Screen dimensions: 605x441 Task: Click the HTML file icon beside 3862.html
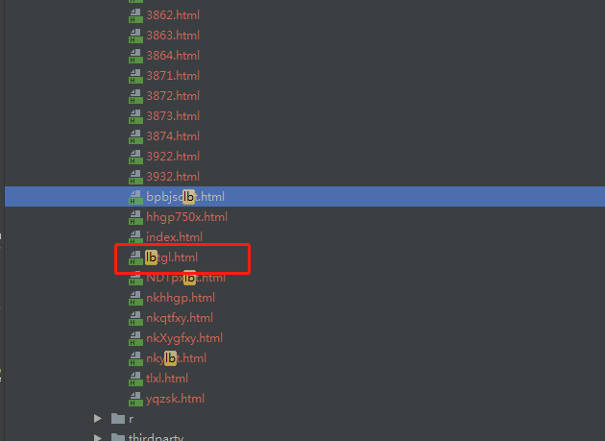click(x=135, y=15)
